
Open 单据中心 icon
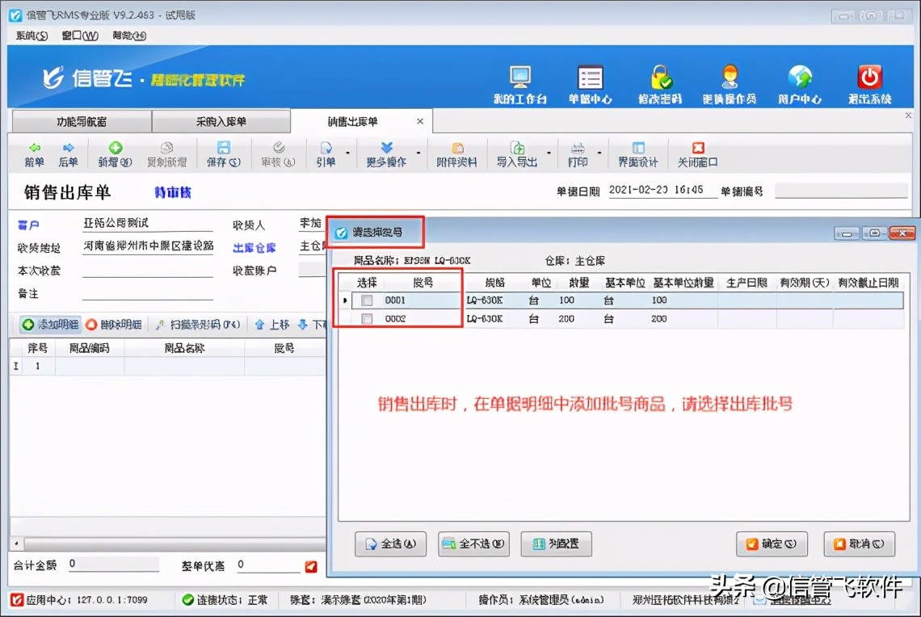click(x=591, y=82)
